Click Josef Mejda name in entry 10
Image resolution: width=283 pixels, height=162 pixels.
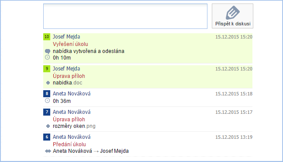tap(66, 37)
